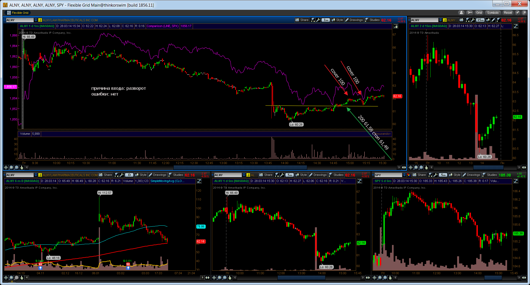This screenshot has height=285, width=530.
Task: Click the SPY symbol input field
Action: click(388, 175)
